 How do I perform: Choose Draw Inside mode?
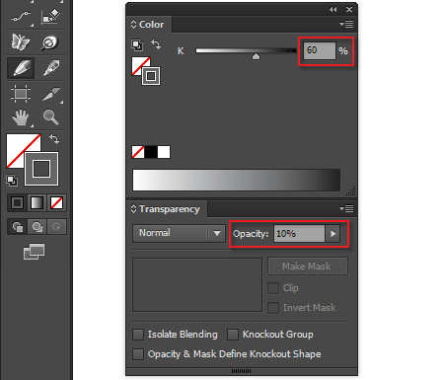(x=56, y=227)
